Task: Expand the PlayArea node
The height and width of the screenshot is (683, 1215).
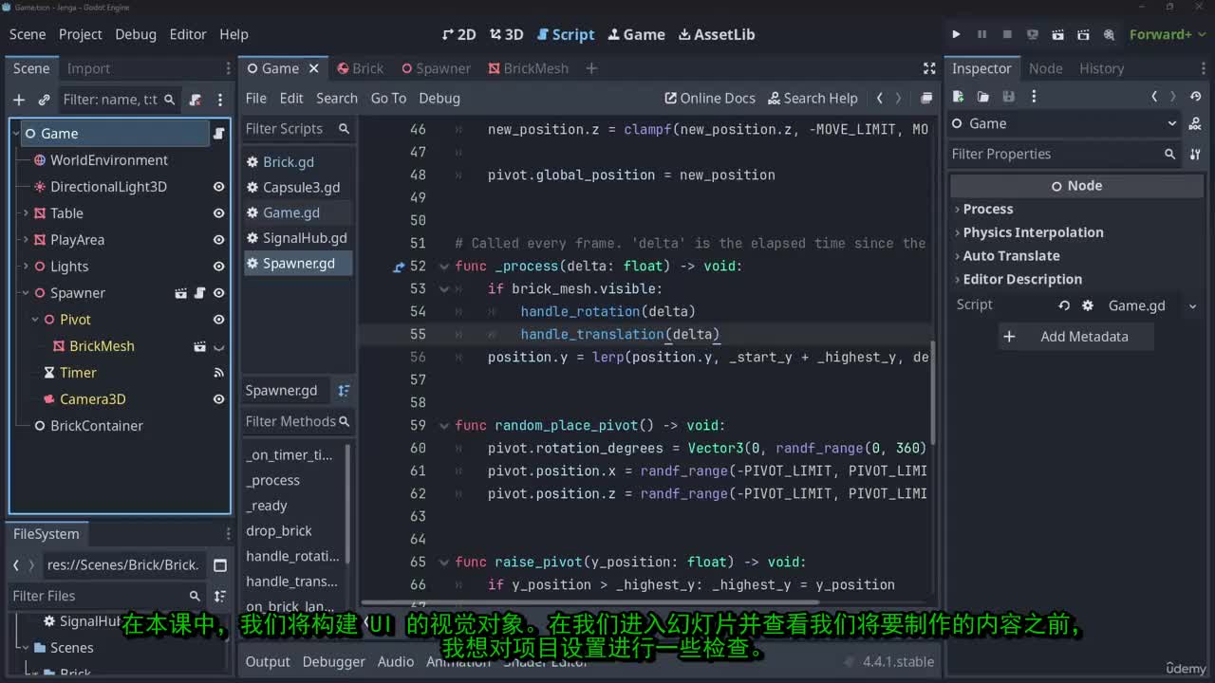Action: coord(26,240)
